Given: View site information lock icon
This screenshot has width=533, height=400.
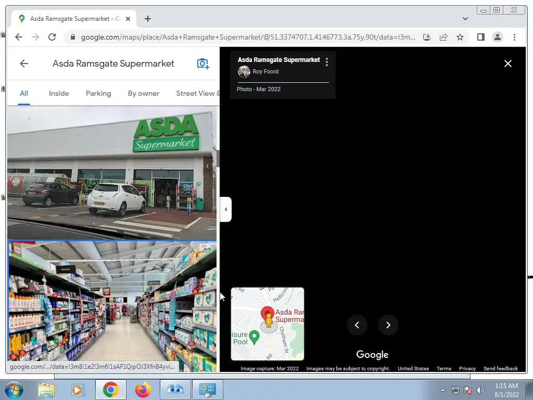Looking at the screenshot, I should [x=72, y=37].
